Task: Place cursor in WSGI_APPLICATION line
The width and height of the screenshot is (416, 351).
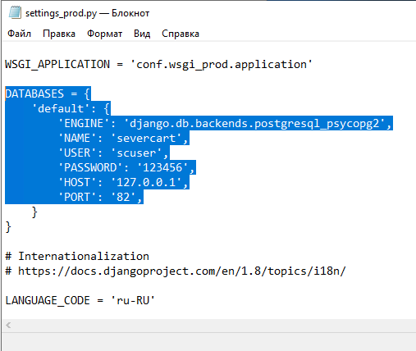Action: pos(158,65)
